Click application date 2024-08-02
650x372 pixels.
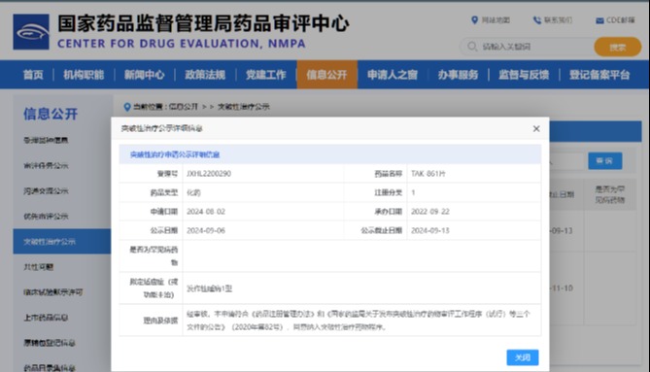coord(206,212)
